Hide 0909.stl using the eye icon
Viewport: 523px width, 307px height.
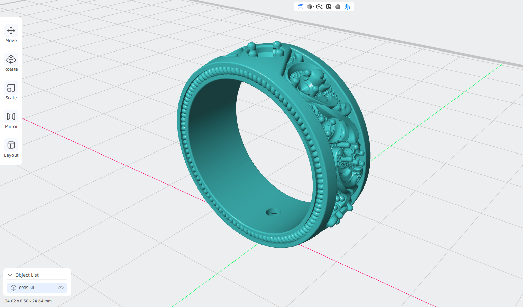[61, 288]
